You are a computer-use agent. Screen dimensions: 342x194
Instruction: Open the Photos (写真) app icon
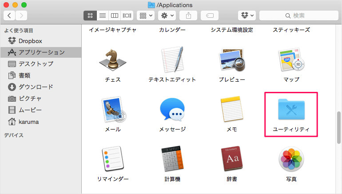tap(291, 159)
